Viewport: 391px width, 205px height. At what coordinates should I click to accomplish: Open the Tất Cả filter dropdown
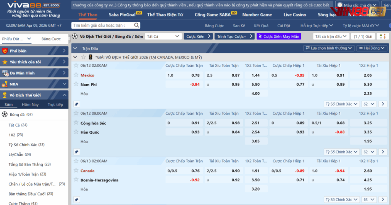[x=163, y=37]
